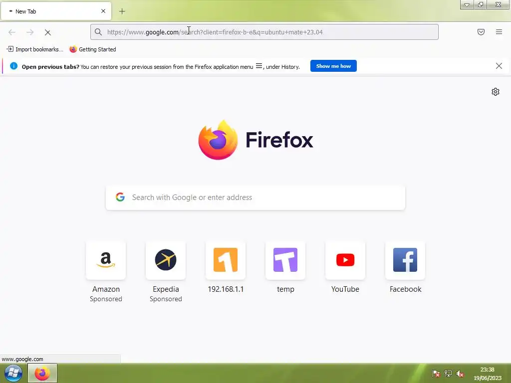Open the Windows Start menu orb
This screenshot has height=383, width=511.
point(13,373)
